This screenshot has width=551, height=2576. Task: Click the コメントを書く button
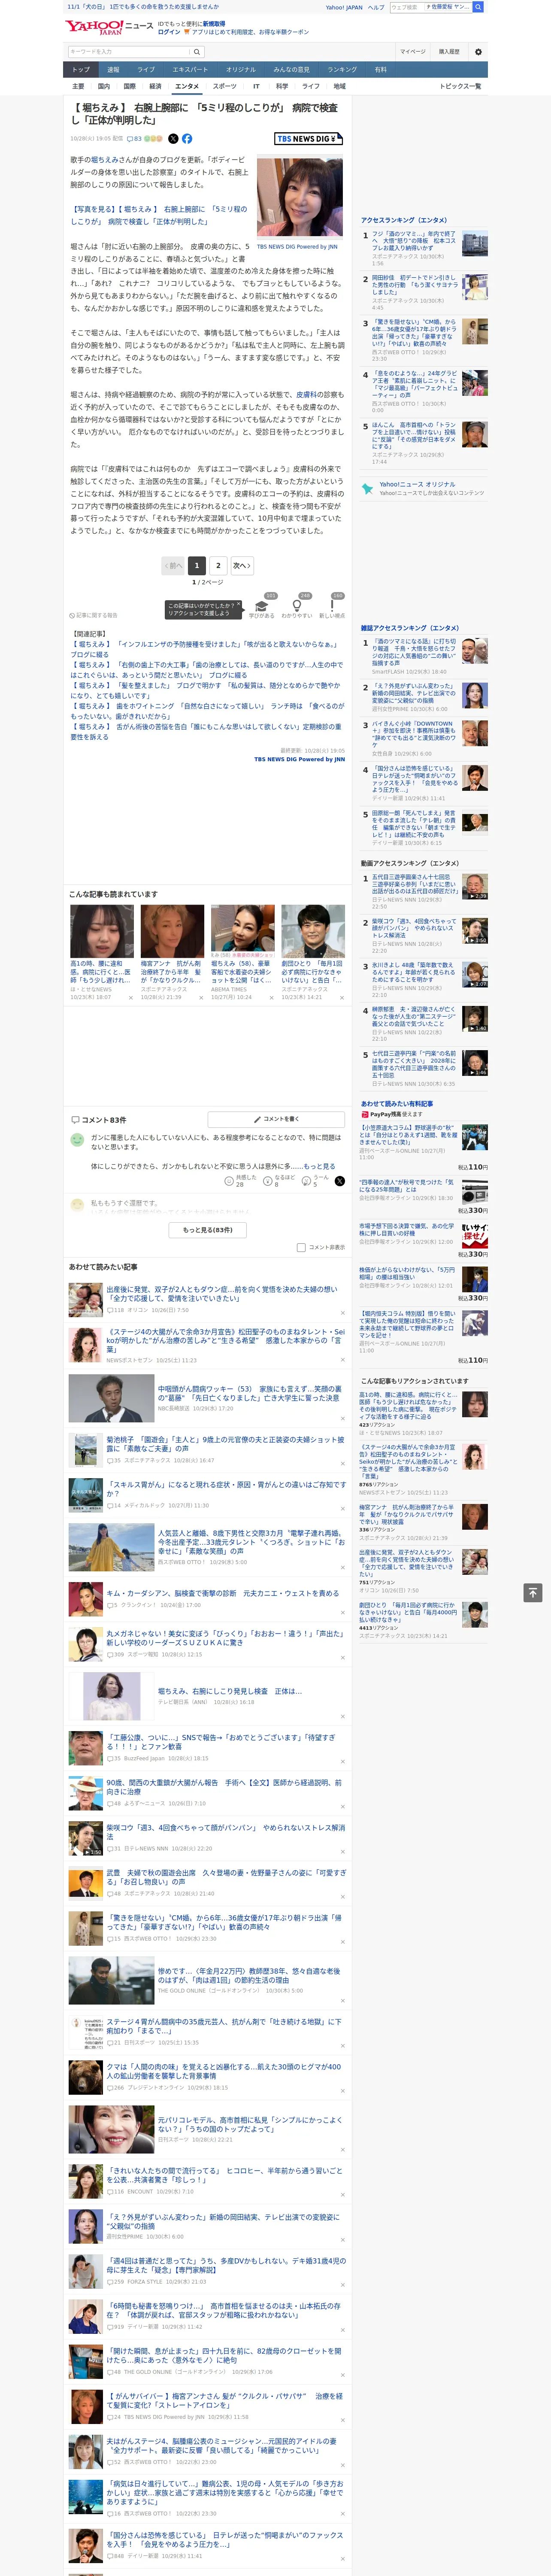click(276, 1119)
